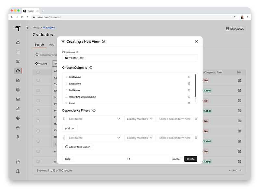The image size is (260, 189).
Task: Click Add Criteria Option button
Action: 78,147
